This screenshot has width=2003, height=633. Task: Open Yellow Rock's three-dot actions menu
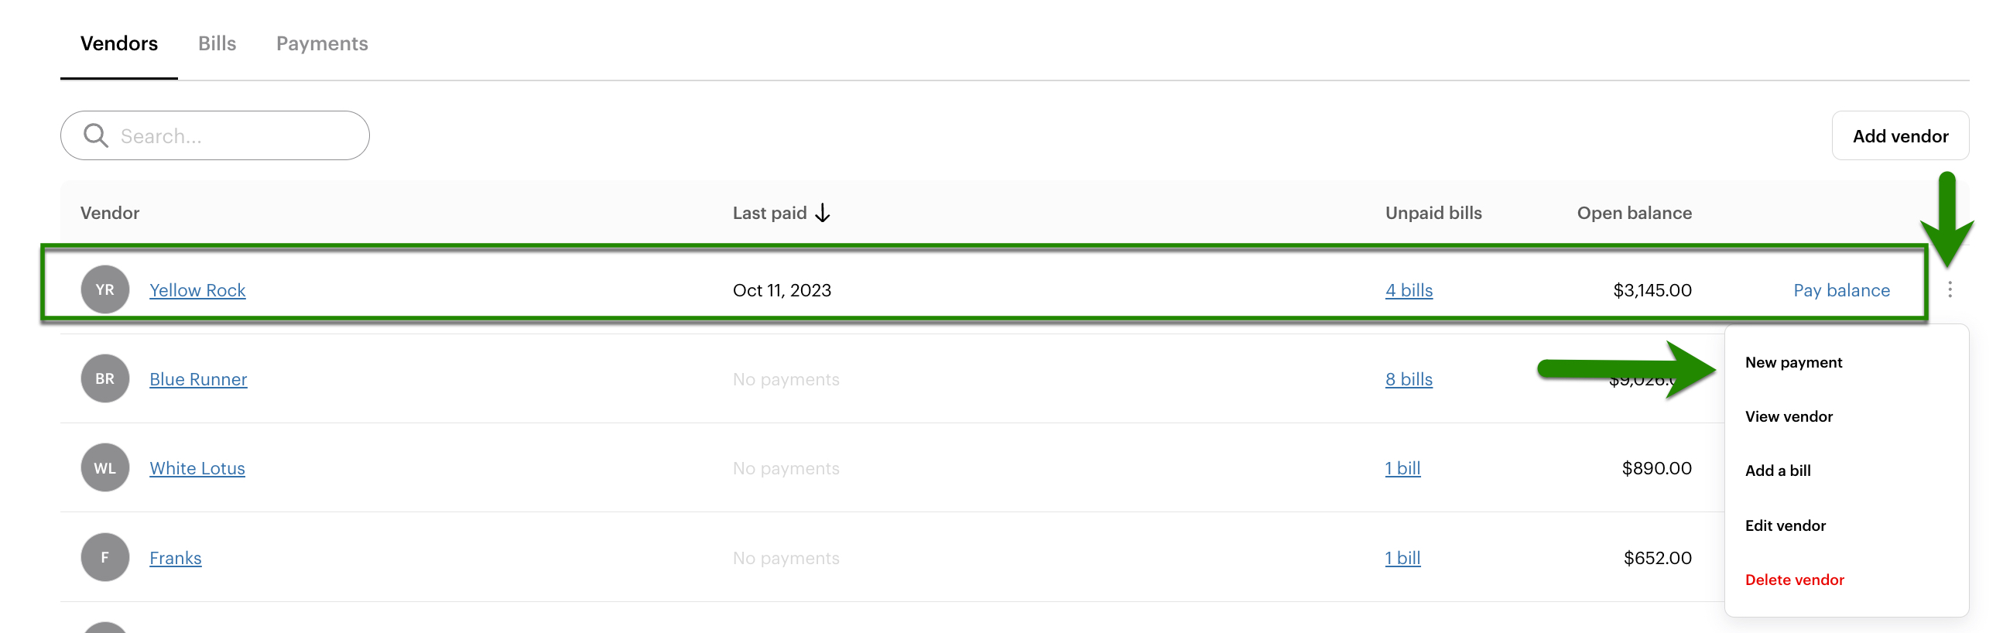click(x=1952, y=289)
